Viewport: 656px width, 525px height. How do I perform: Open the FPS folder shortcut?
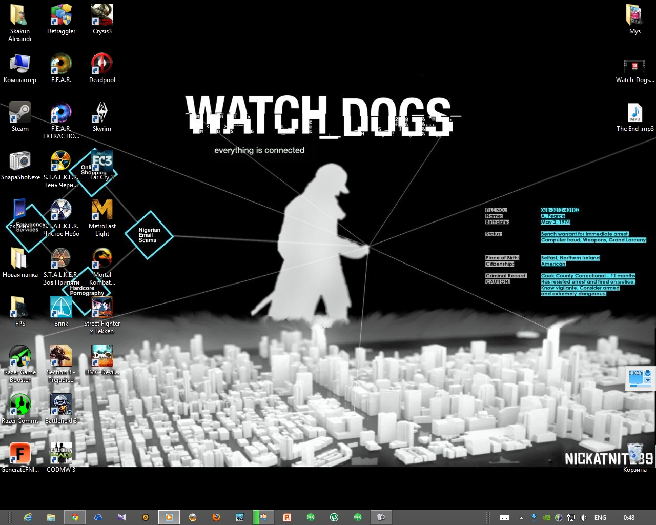tap(20, 312)
